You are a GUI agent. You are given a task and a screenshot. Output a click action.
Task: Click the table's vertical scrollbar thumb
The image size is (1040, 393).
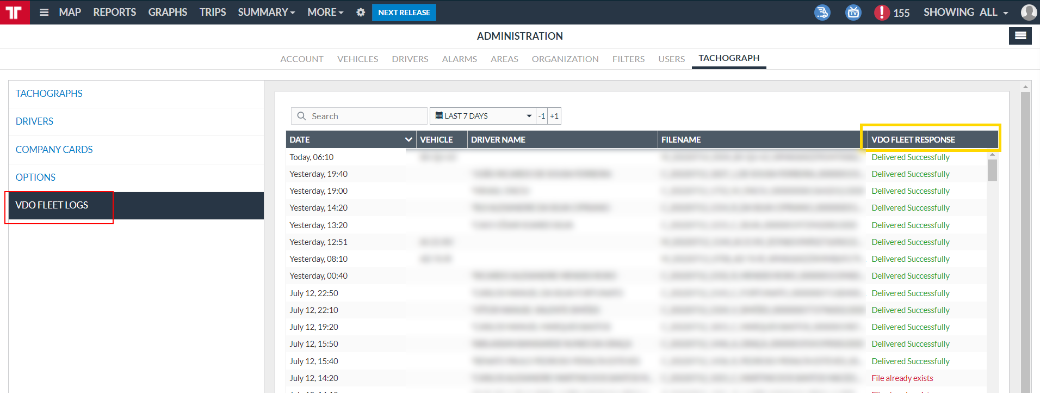(x=992, y=170)
